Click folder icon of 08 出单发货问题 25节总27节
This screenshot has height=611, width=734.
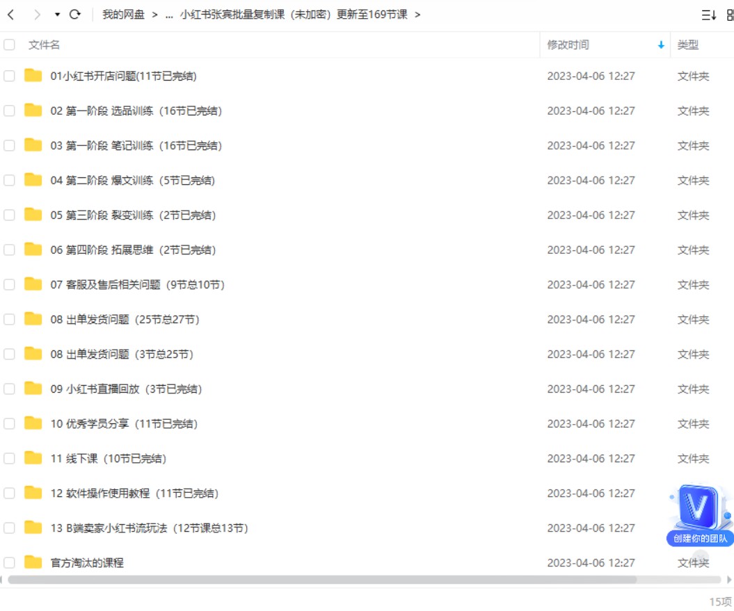(x=33, y=318)
